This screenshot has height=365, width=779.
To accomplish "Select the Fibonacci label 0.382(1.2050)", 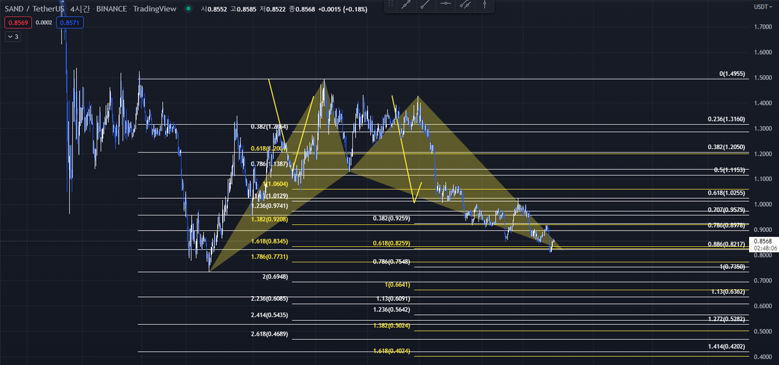I will pos(726,147).
